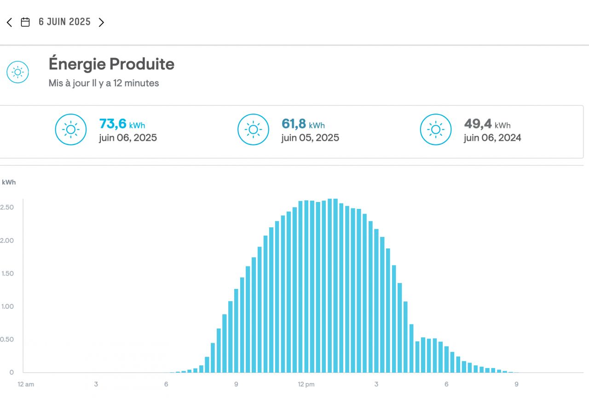Select the juin 05, 2025 comparison

point(310,138)
